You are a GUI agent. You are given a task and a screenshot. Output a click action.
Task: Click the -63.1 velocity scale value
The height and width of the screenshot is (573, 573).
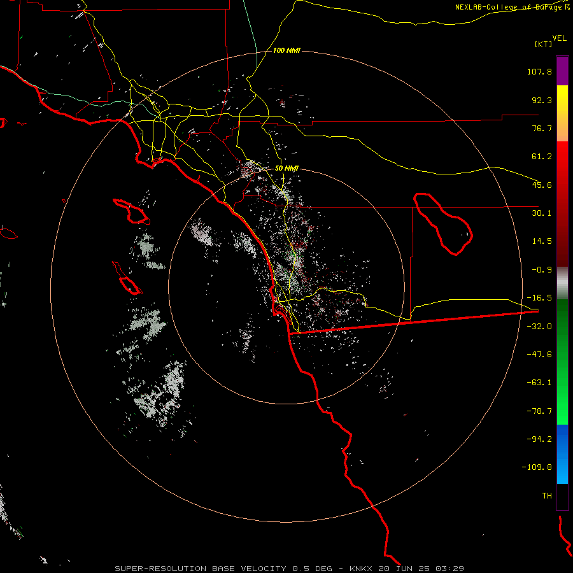pos(539,383)
